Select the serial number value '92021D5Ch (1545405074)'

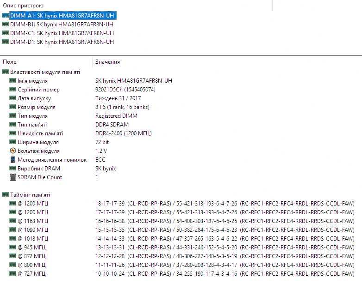tap(125, 90)
